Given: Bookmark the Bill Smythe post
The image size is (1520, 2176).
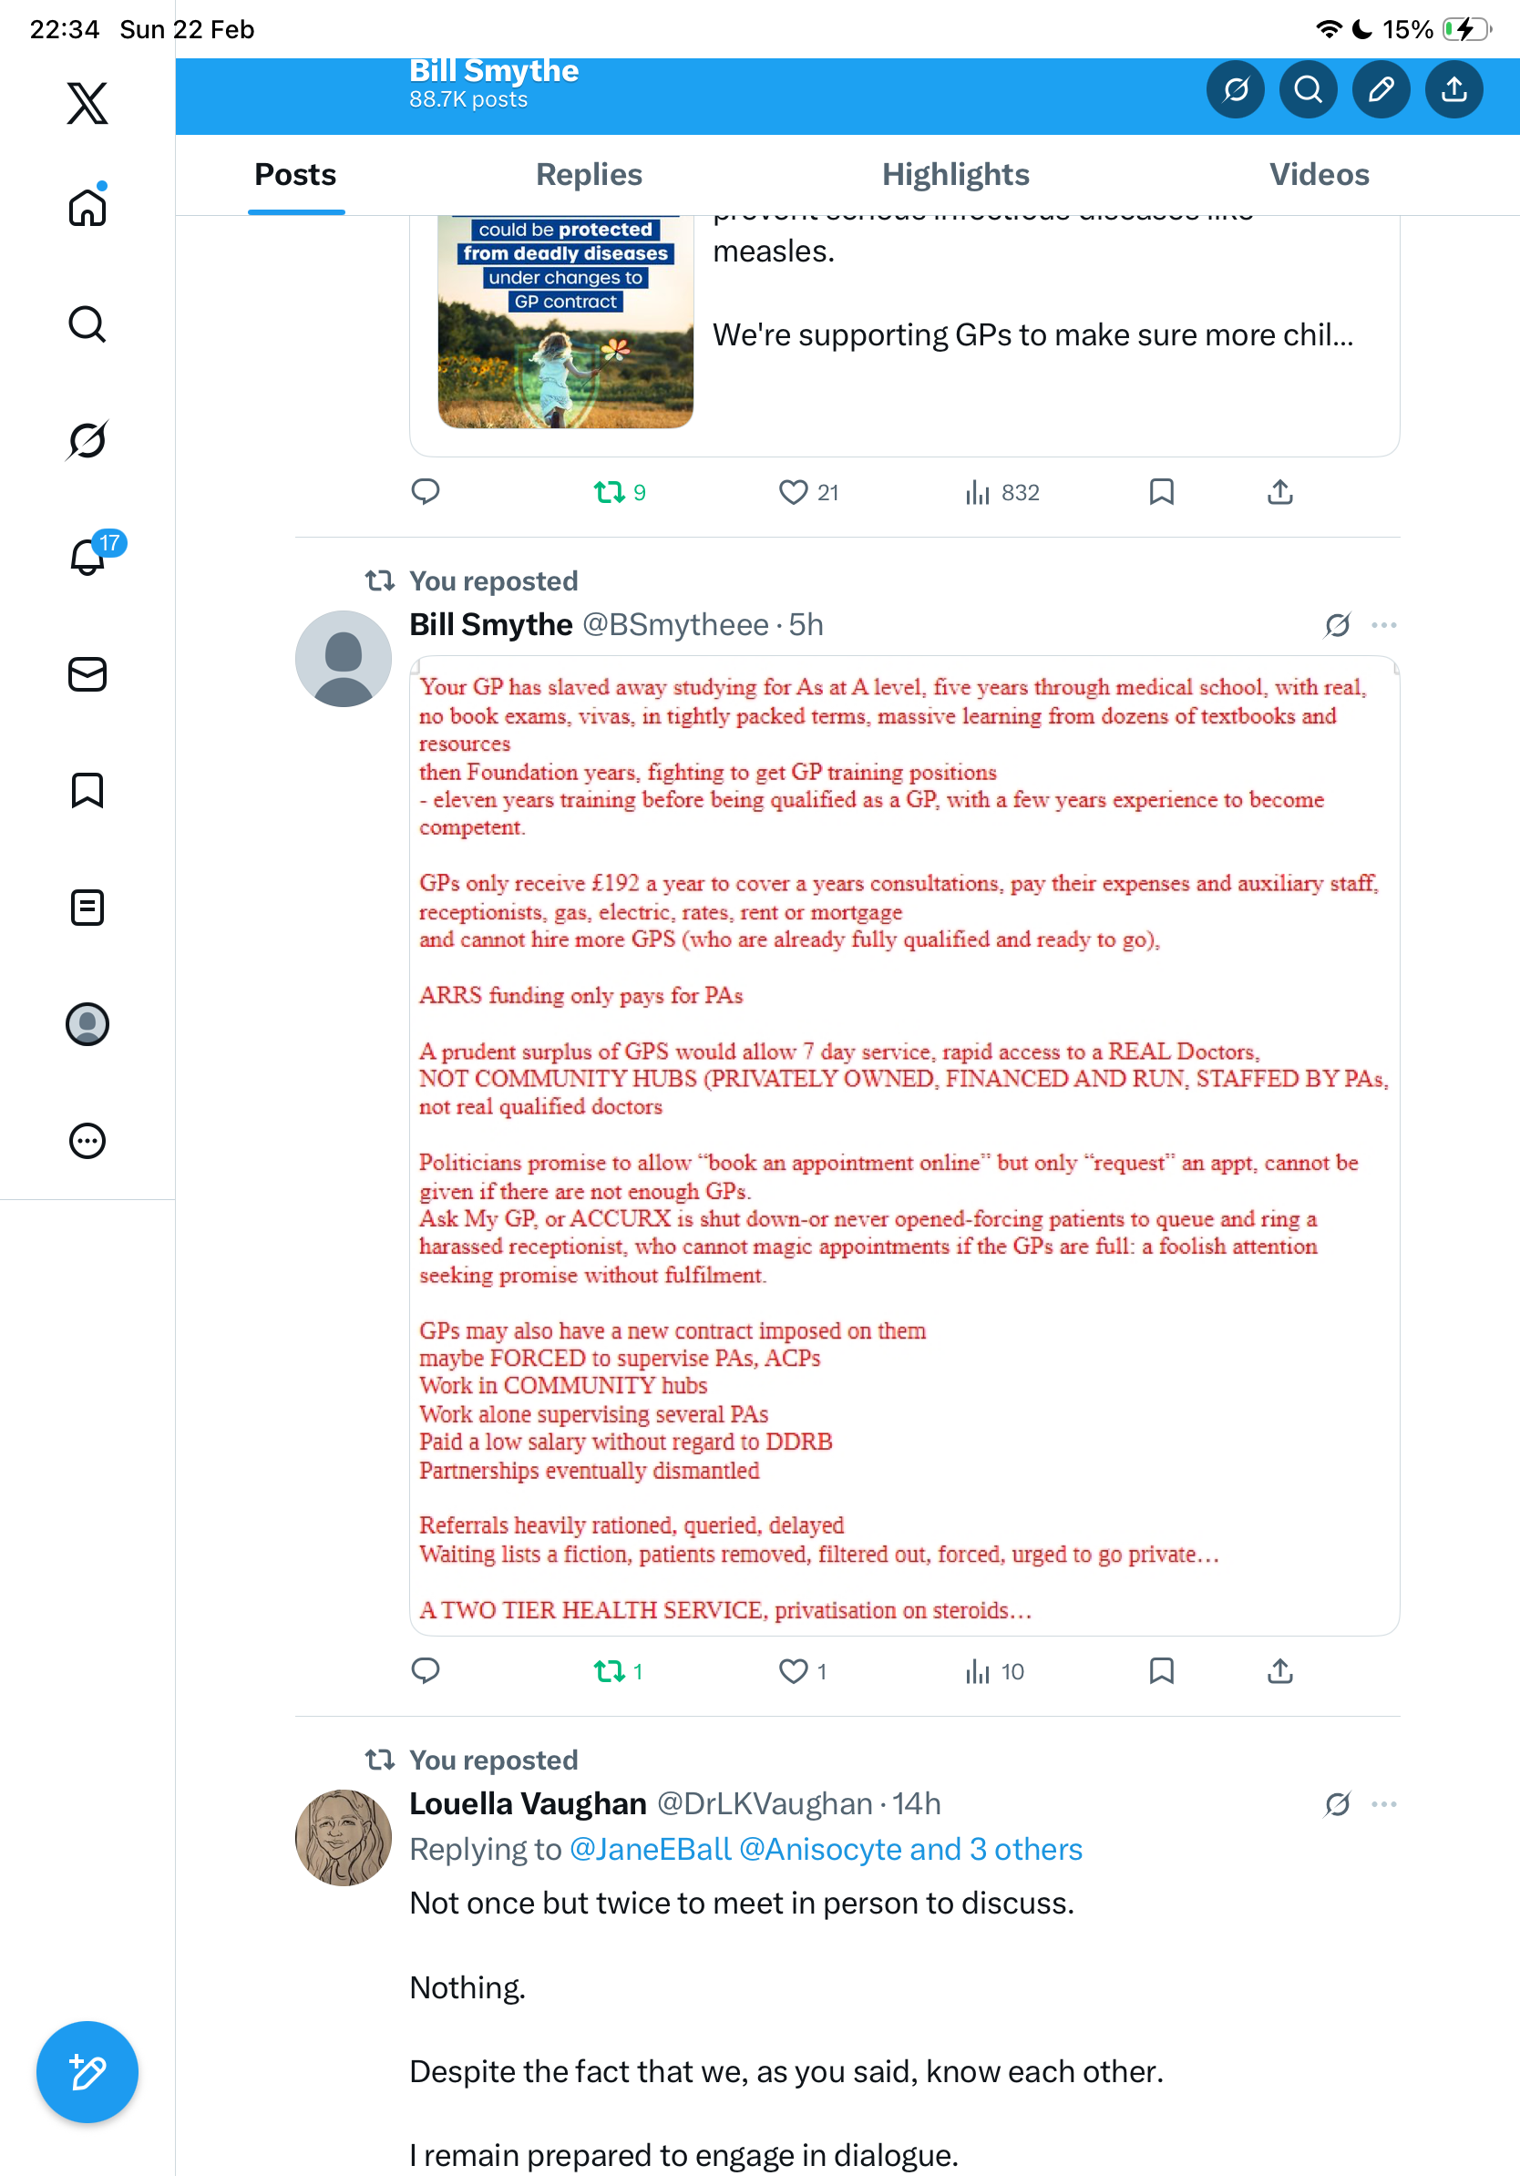Looking at the screenshot, I should pos(1161,1670).
